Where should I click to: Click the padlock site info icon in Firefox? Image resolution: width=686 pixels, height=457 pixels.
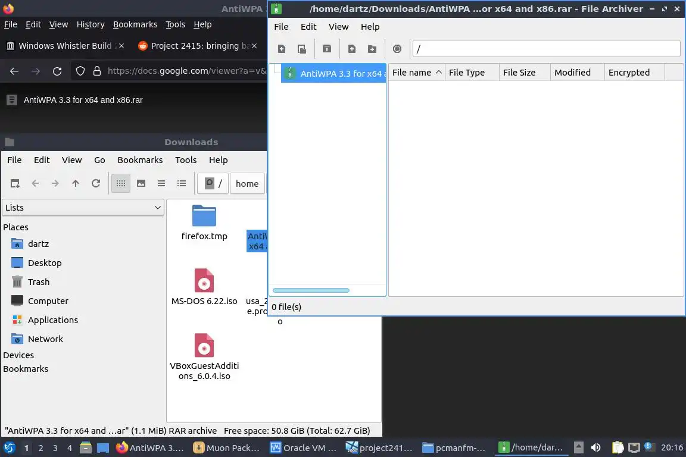[x=97, y=71]
